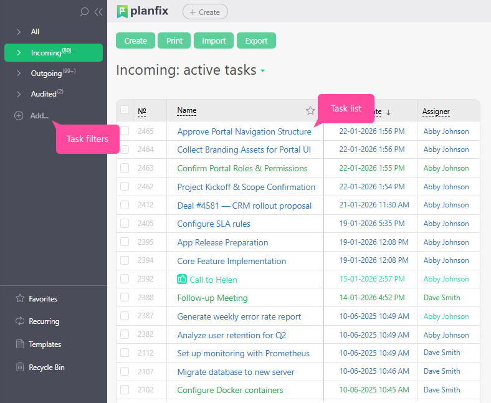Click the star icon in Name column header
491x403 pixels.
[x=310, y=111]
